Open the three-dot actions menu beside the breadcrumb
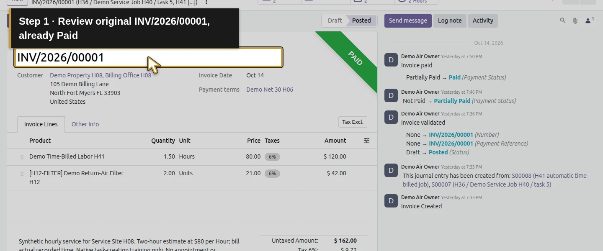 point(206,2)
